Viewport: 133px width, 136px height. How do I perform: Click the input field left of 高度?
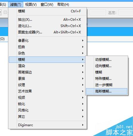pos(97,12)
